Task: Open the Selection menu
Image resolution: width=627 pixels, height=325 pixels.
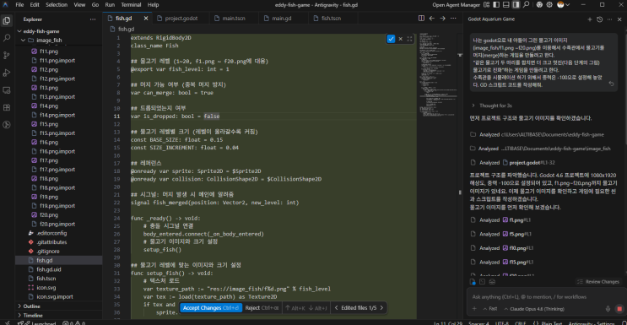Action: point(57,5)
